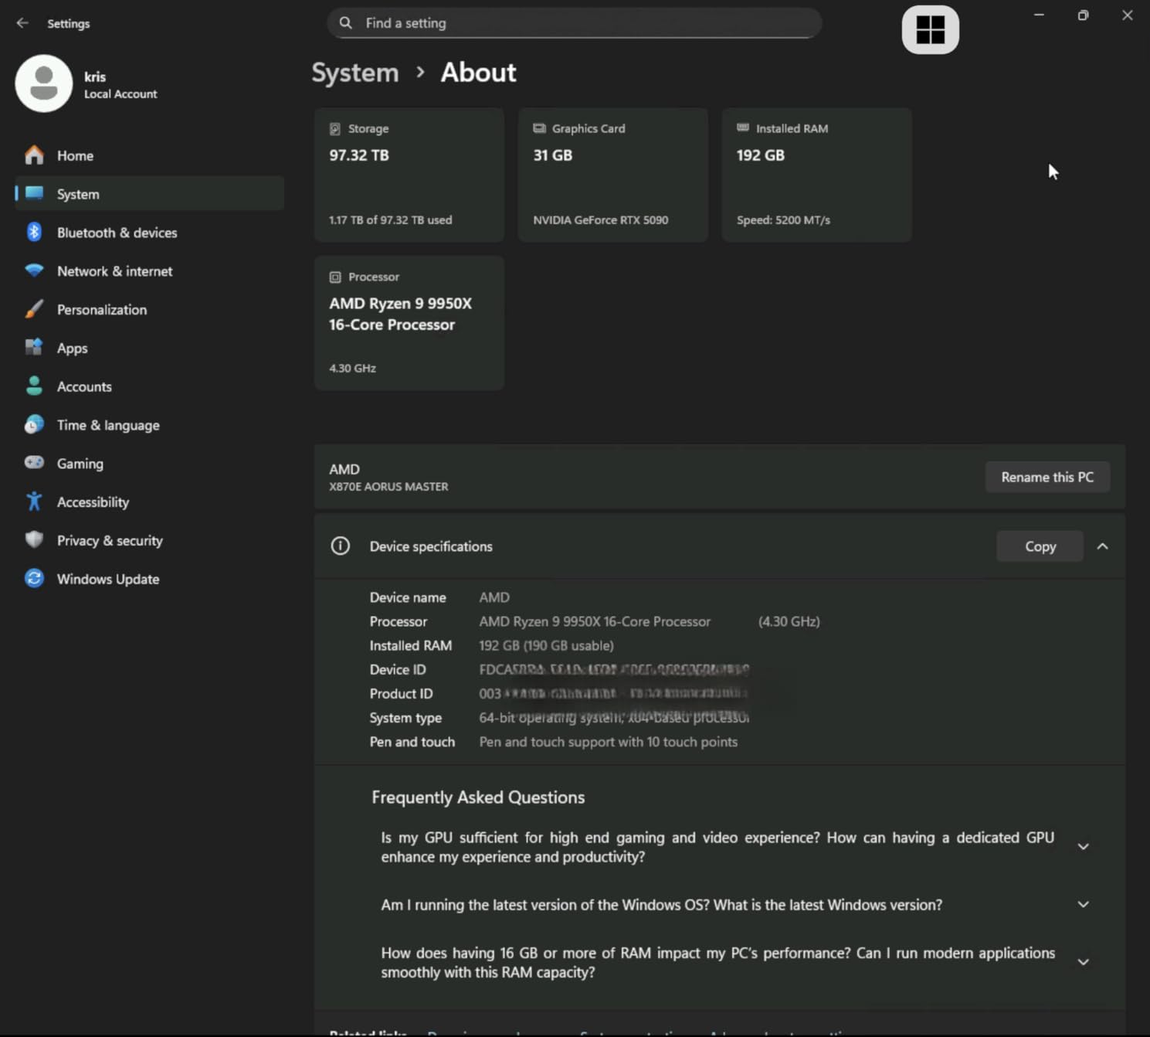Screen dimensions: 1150x1037
Task: Click the Bluetooth & devices icon
Action: pyautogui.click(x=34, y=233)
